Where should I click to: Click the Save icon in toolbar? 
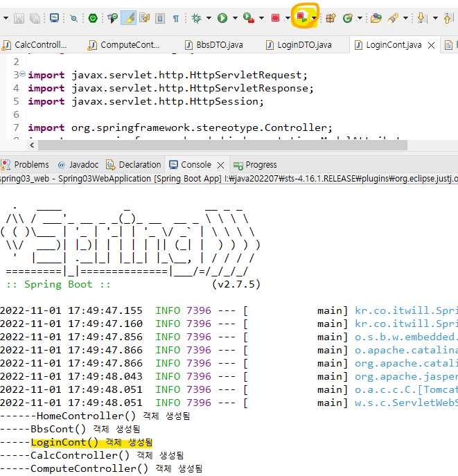(19, 18)
